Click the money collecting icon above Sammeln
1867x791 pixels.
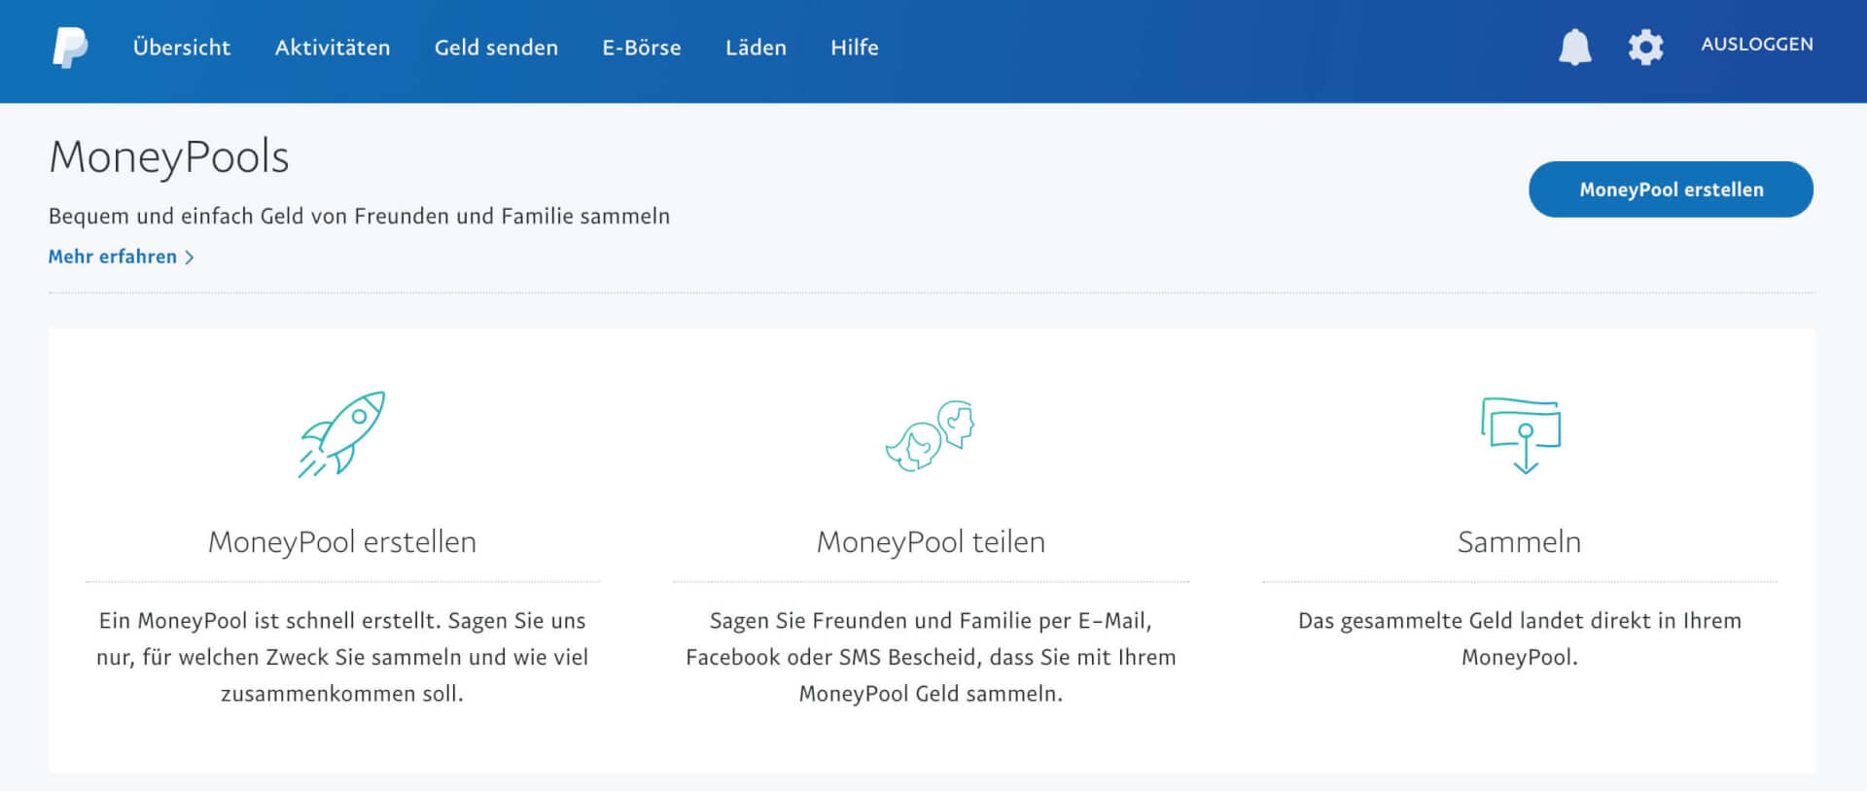pyautogui.click(x=1521, y=434)
